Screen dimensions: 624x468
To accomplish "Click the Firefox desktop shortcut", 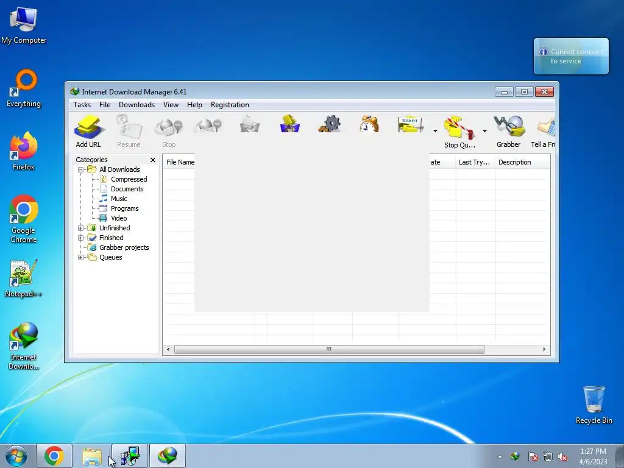I will click(24, 151).
